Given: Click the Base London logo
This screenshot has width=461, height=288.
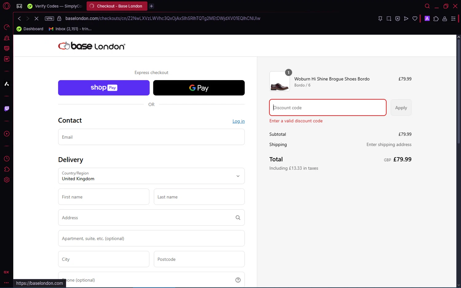Looking at the screenshot, I should [92, 46].
